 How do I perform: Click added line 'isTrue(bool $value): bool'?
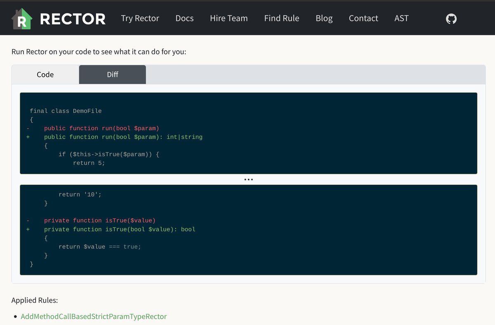120,229
